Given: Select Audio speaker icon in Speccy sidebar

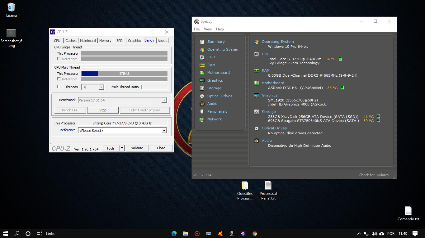Looking at the screenshot, I should [x=202, y=104].
